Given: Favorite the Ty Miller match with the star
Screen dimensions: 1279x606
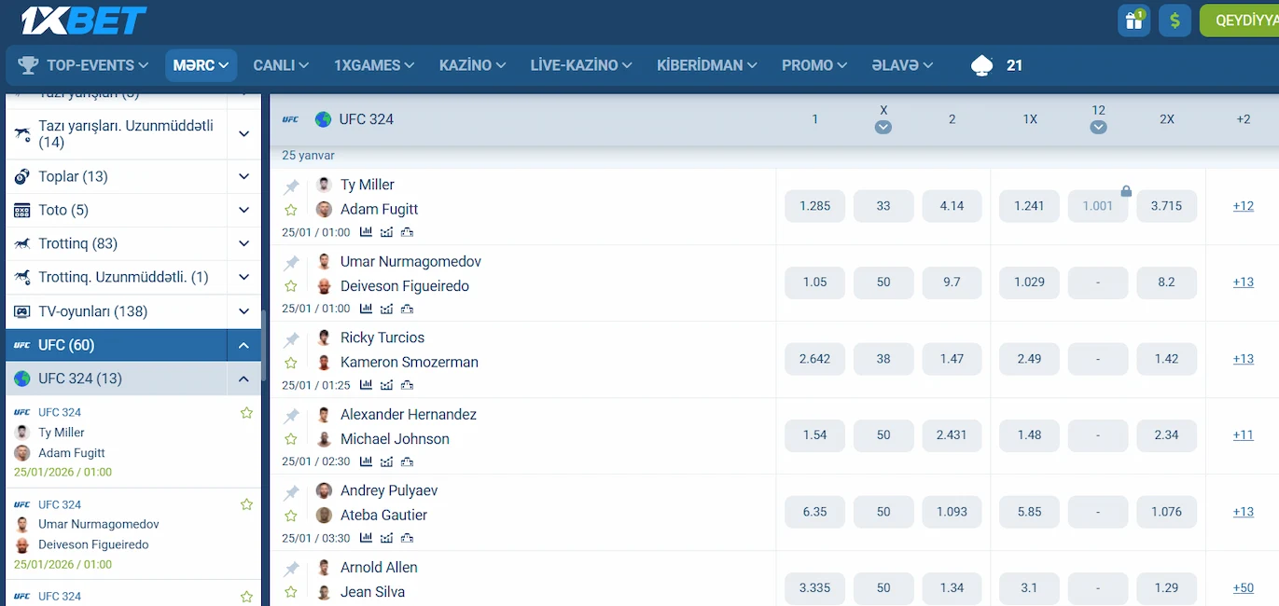Looking at the screenshot, I should pyautogui.click(x=291, y=211).
